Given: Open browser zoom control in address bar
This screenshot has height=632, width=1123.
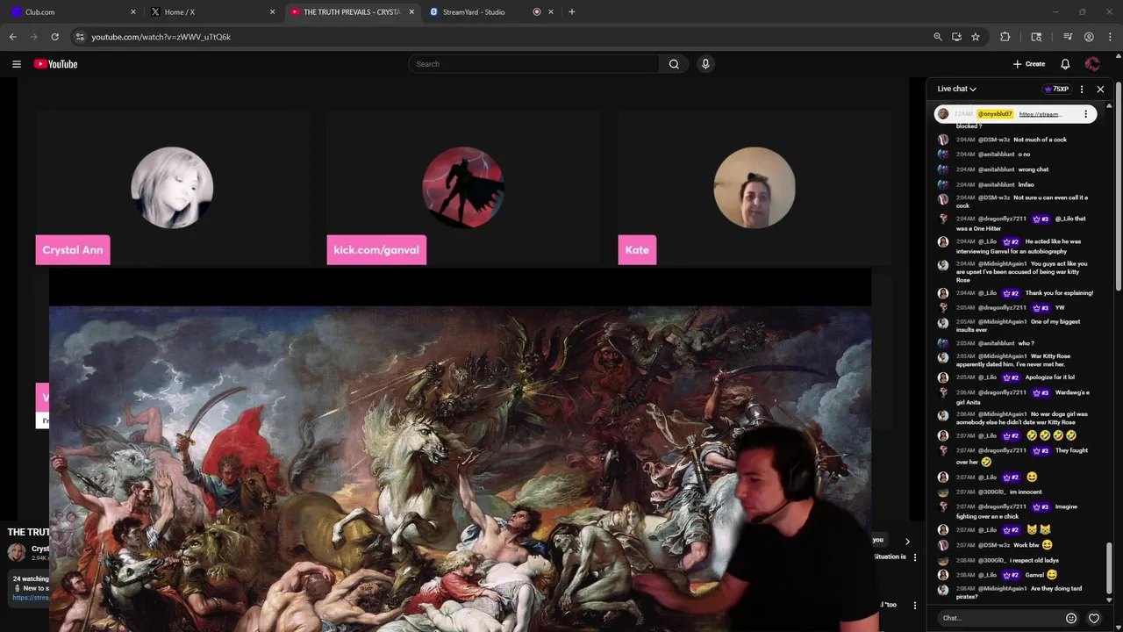Looking at the screenshot, I should pyautogui.click(x=938, y=37).
